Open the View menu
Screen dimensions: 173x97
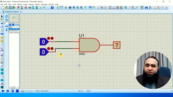(x=10, y=5)
